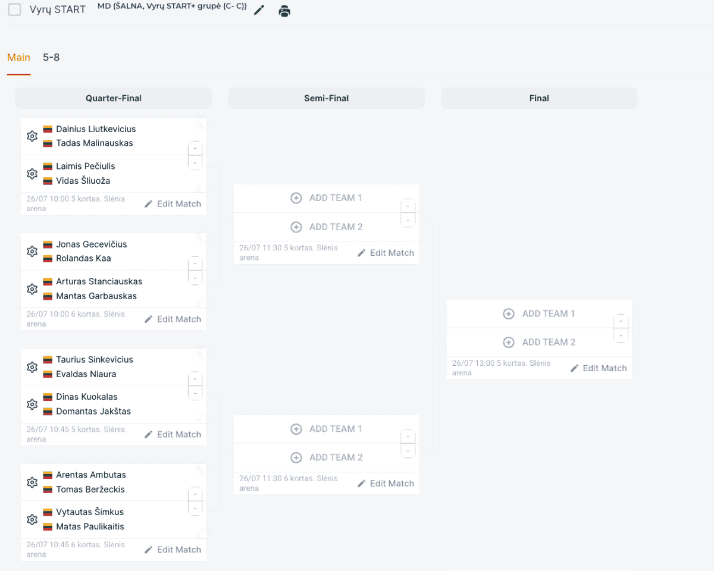This screenshot has width=714, height=571.
Task: Open gear settings for Laimis Pečiulis team
Action: pyautogui.click(x=32, y=174)
